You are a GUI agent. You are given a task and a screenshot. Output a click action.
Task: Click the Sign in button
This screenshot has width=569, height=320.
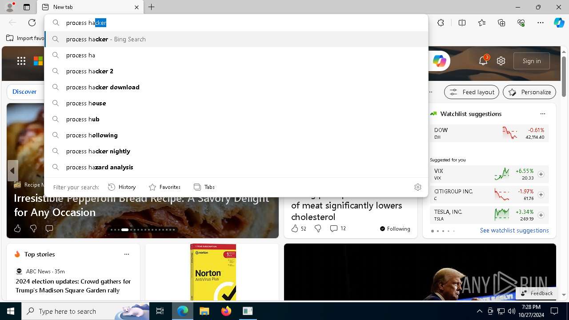[x=532, y=61]
